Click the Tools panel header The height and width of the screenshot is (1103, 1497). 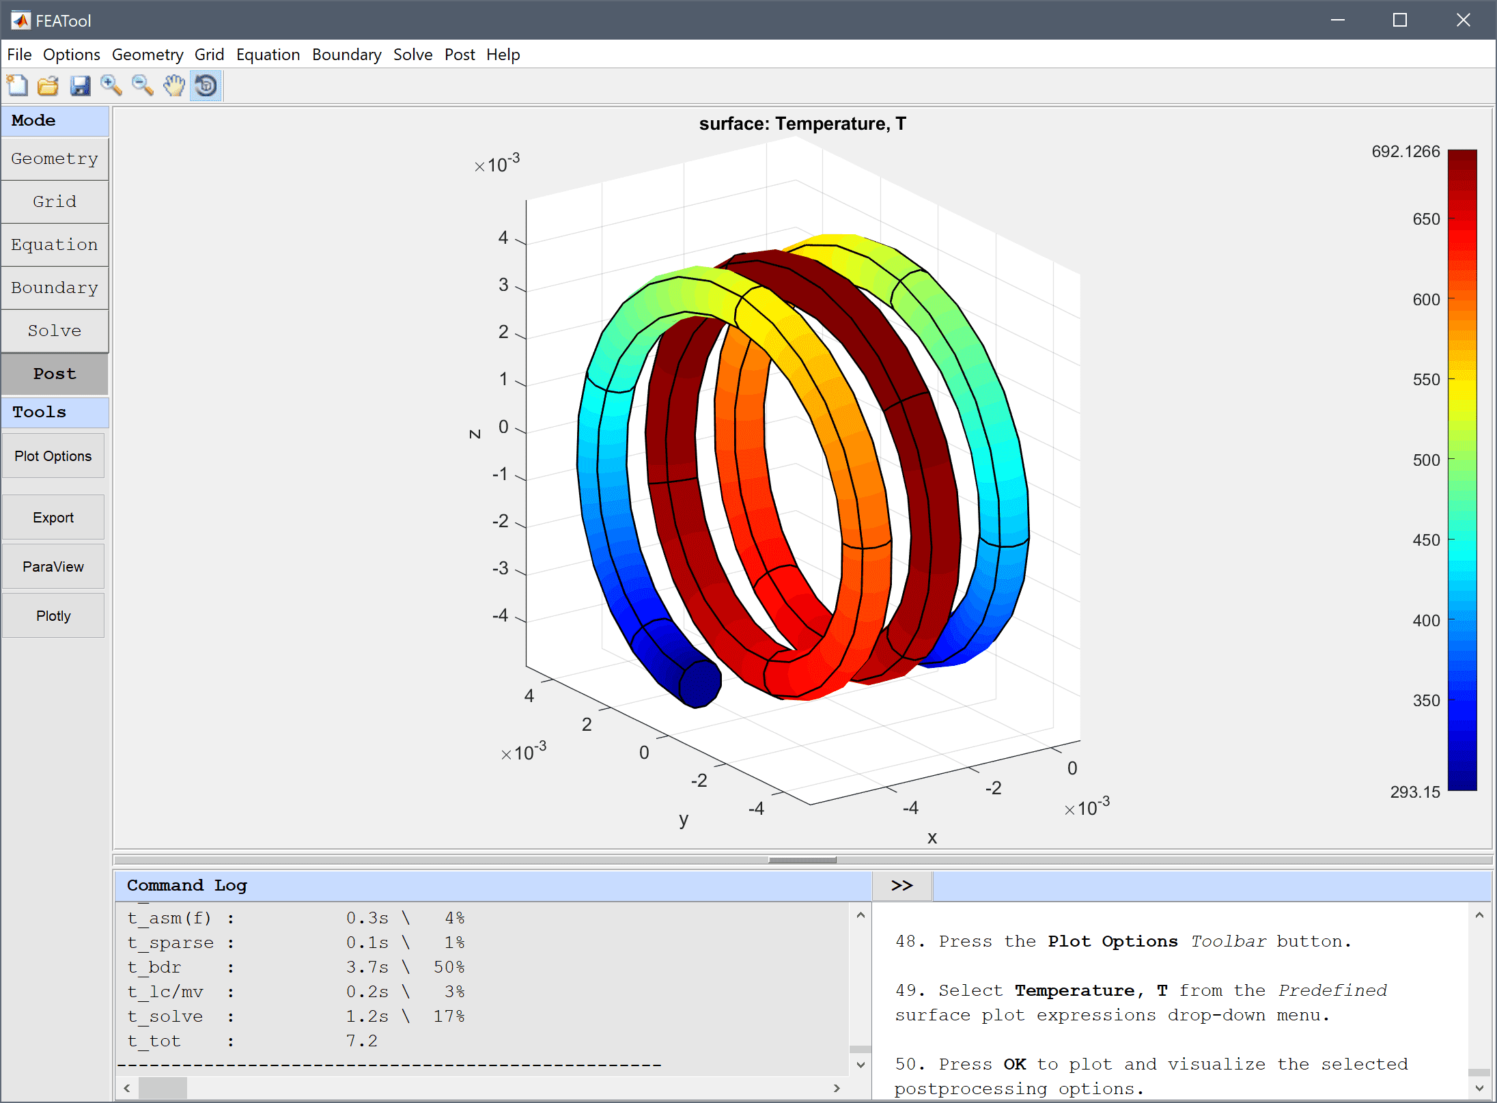pos(55,412)
